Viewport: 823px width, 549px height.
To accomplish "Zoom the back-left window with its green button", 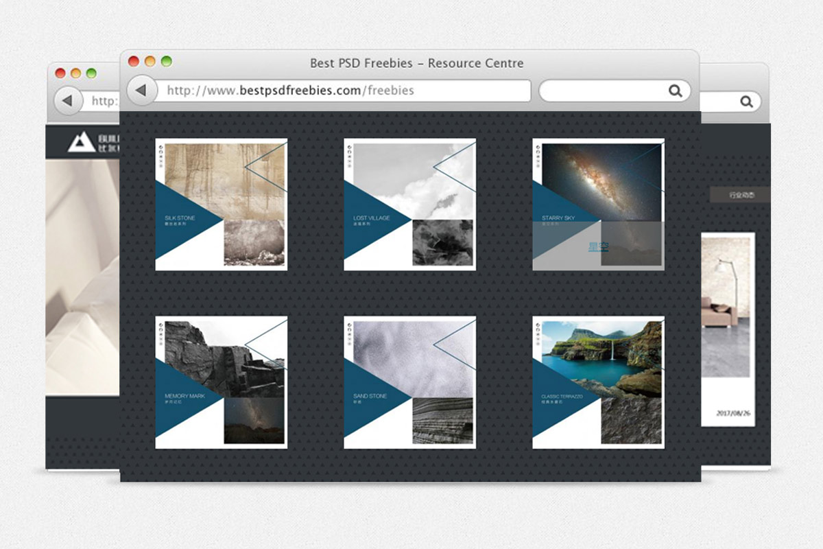I will [91, 73].
